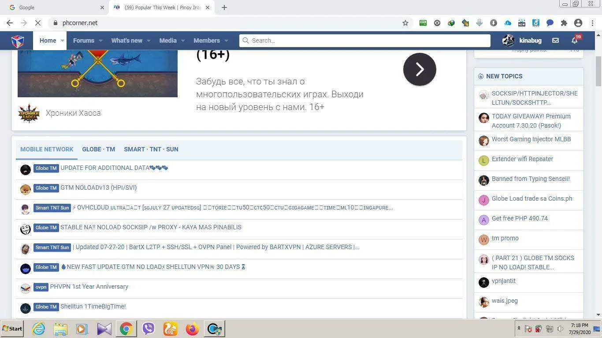
Task: Click the clock showing 7:18 PM
Action: (579, 325)
